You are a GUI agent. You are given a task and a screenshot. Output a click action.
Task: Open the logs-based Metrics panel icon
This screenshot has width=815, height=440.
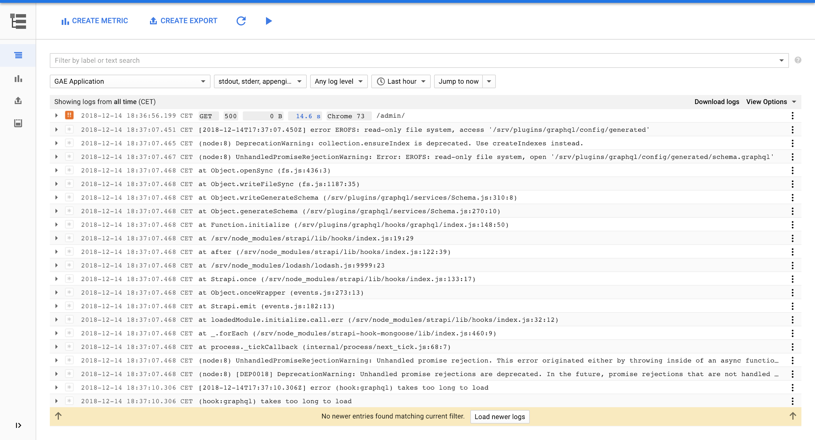(x=18, y=79)
